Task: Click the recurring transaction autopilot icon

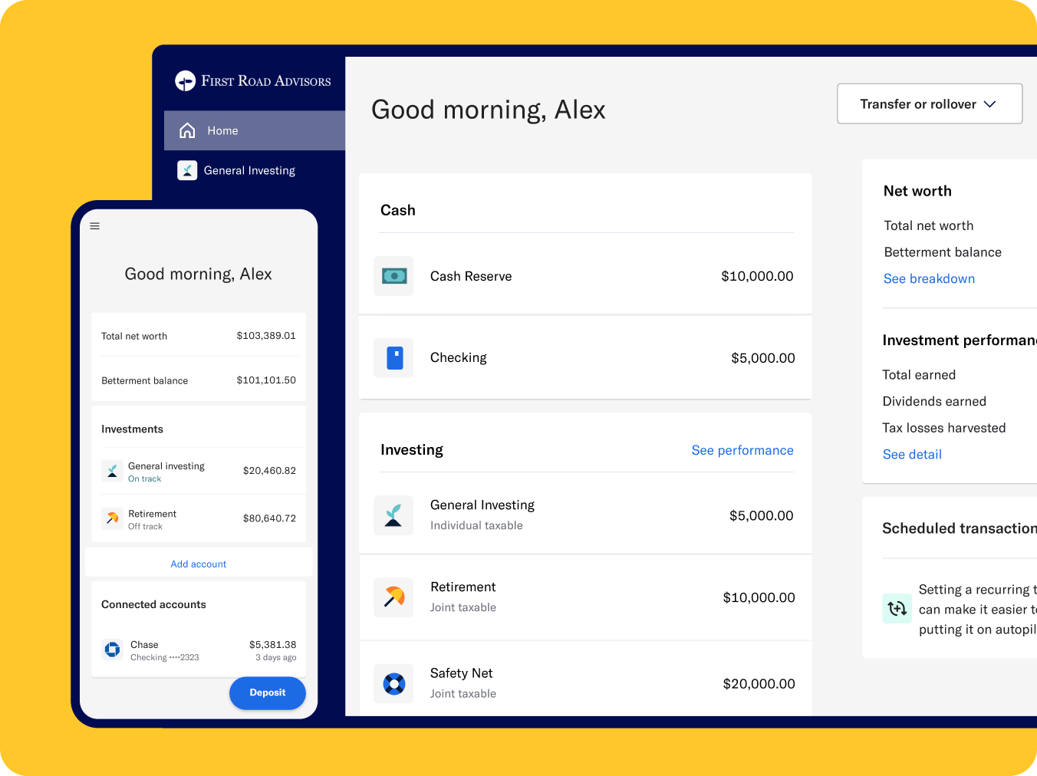Action: point(897,609)
